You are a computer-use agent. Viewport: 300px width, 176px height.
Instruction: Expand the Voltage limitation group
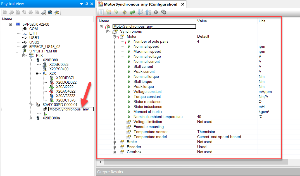pos(121,122)
